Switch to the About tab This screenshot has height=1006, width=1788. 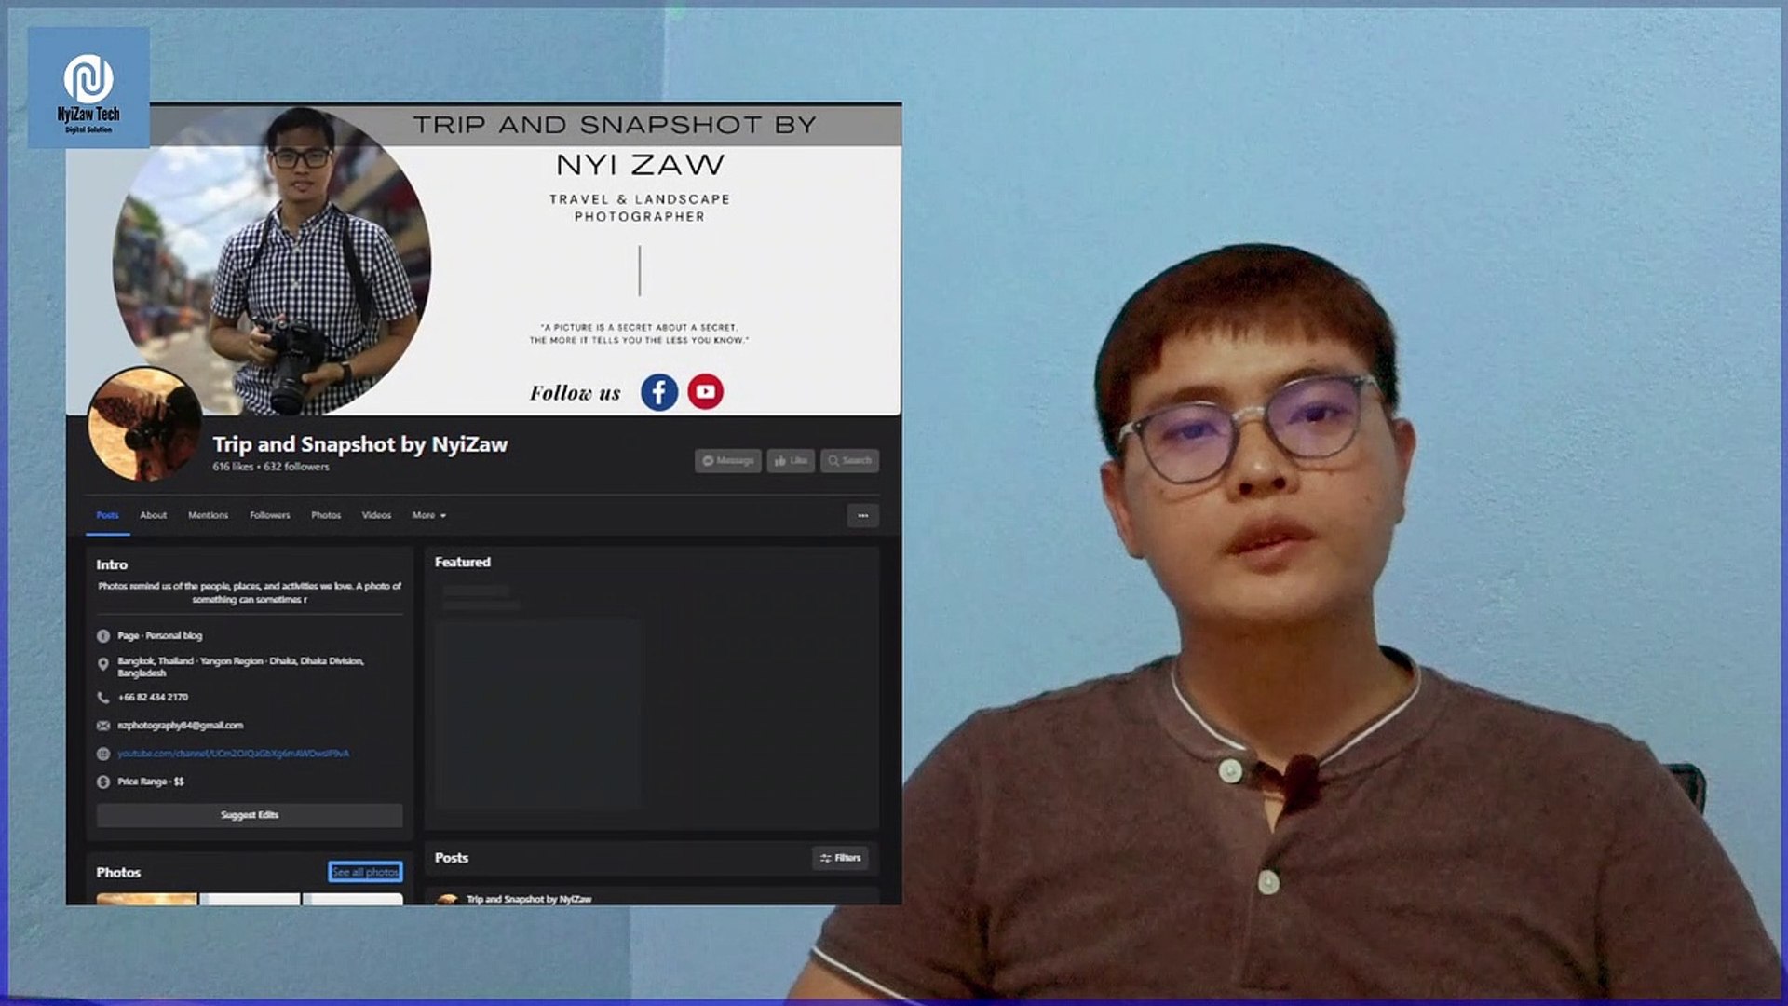153,515
